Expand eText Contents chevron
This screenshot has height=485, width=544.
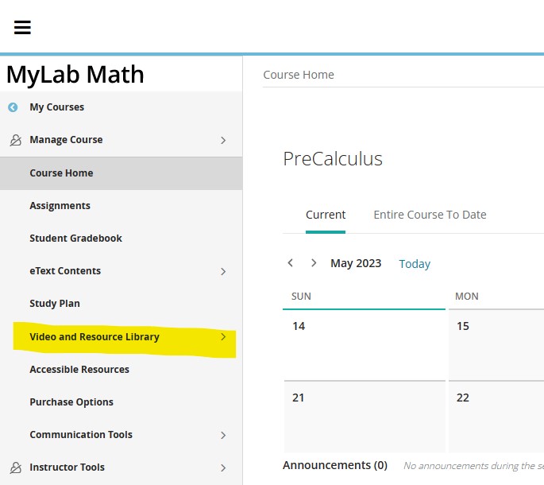(x=223, y=271)
